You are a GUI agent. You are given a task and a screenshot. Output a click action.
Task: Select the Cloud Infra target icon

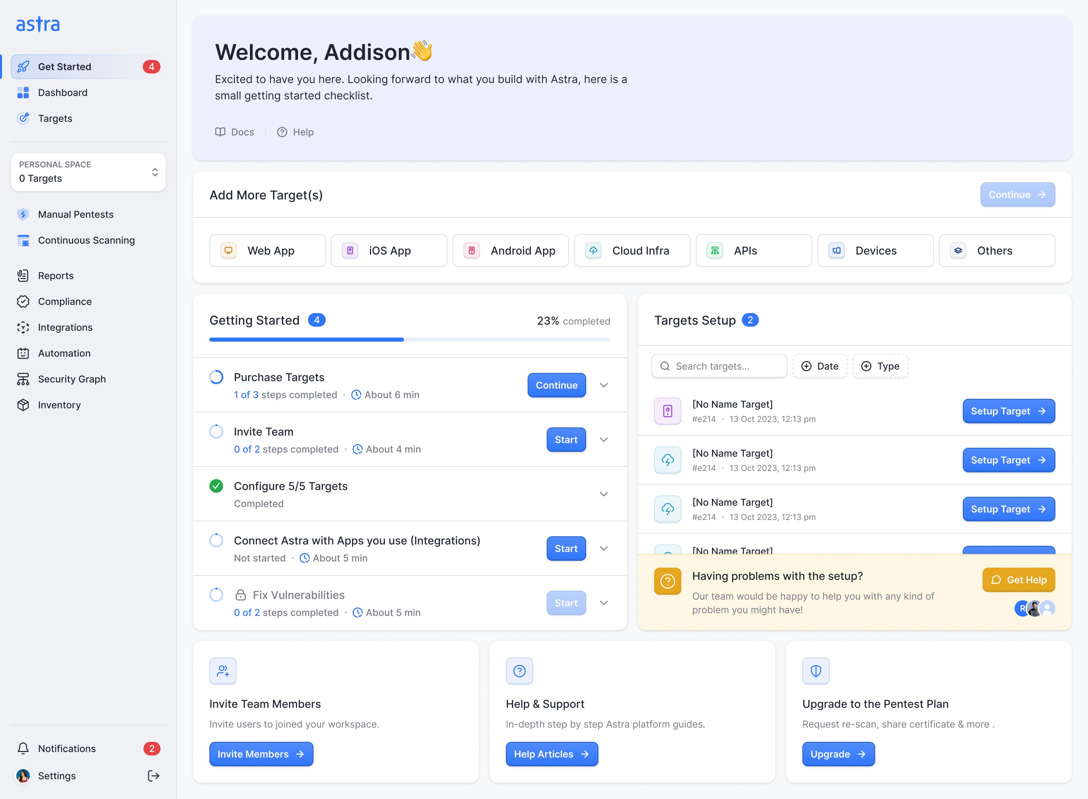(593, 250)
